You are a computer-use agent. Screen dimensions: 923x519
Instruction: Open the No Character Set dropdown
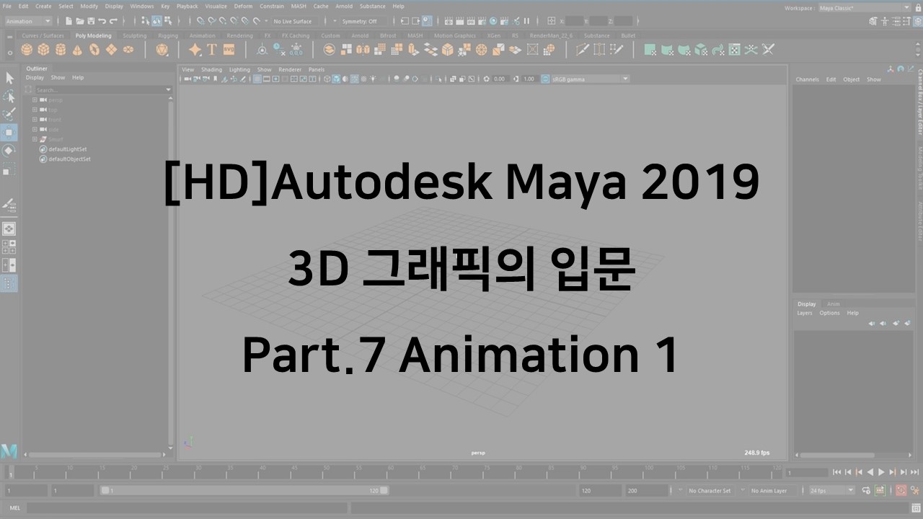pyautogui.click(x=709, y=490)
